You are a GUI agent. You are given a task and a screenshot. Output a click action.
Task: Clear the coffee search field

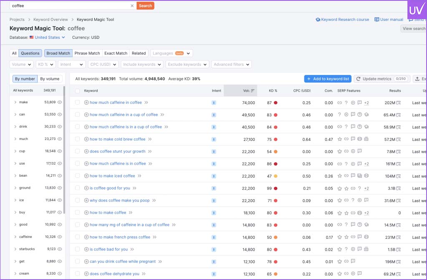132,6
